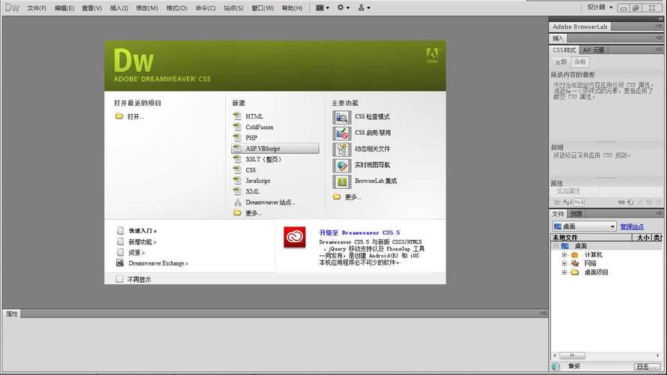Click the BrowserLab 集成 feature icon
Viewport: 667px width, 375px height.
click(341, 181)
